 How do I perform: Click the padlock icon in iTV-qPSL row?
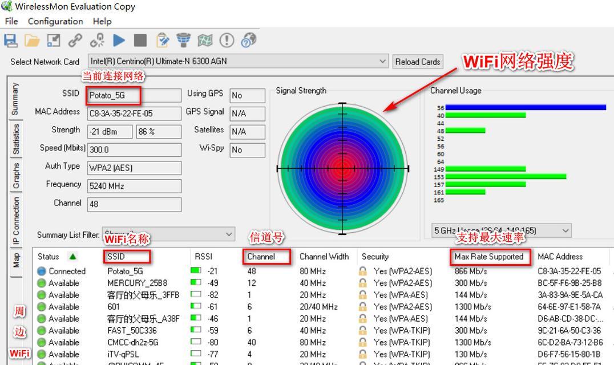coord(363,354)
